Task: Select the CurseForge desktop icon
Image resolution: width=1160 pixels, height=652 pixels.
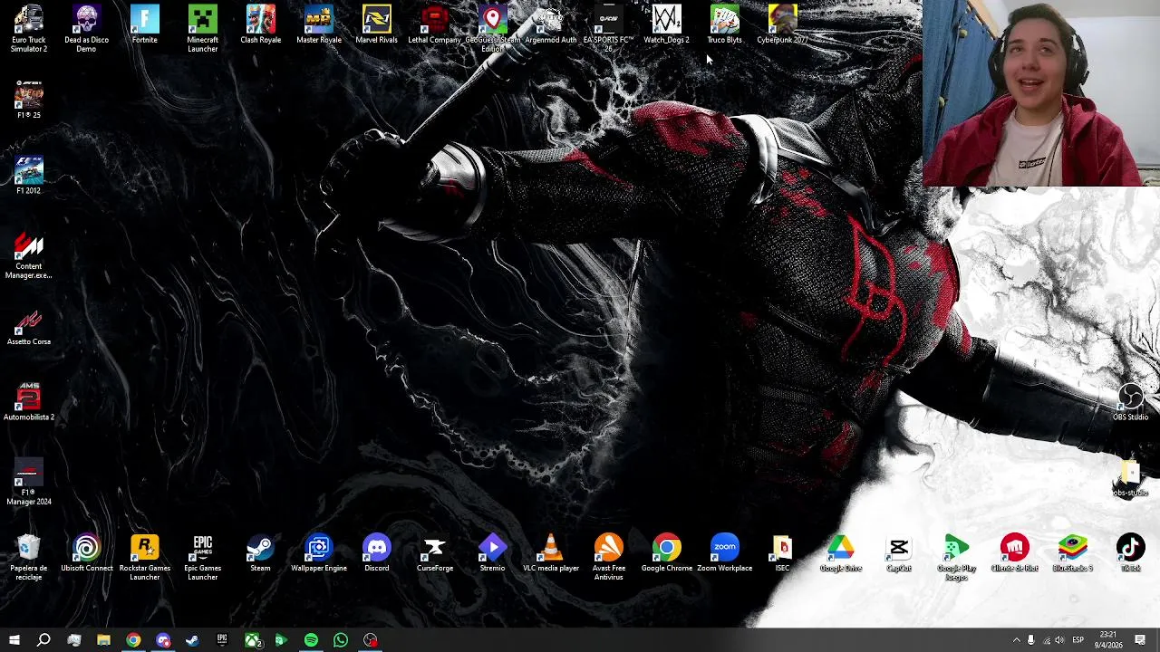Action: click(x=435, y=553)
